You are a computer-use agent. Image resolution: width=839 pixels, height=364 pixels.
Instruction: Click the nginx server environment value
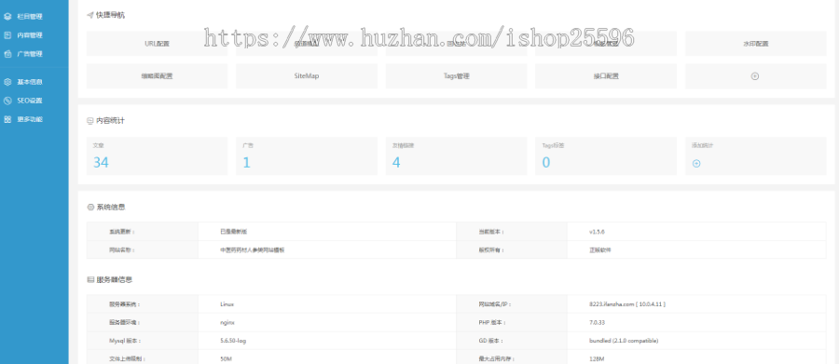227,323
